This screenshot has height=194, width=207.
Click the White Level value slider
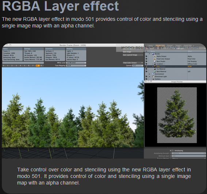tap(76, 62)
